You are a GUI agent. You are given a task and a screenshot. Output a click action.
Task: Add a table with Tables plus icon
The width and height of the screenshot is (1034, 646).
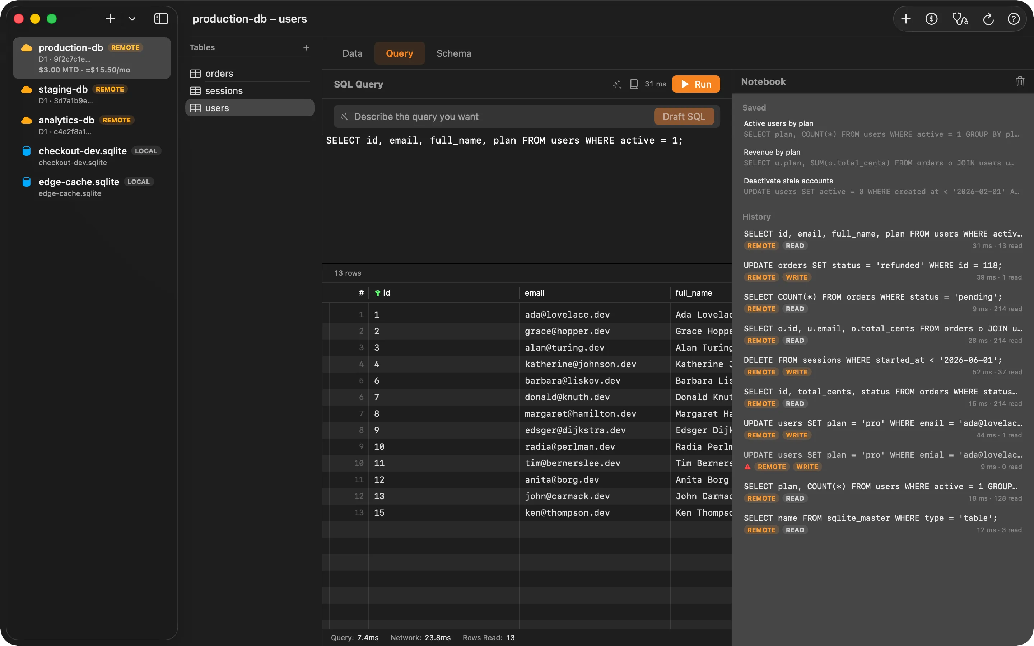pos(306,47)
